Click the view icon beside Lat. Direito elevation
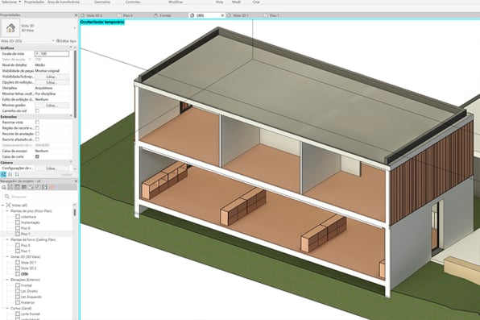The width and height of the screenshot is (480, 320). pos(18,291)
